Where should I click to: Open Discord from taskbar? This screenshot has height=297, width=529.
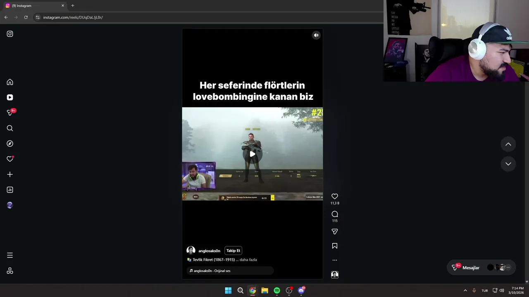point(301,291)
